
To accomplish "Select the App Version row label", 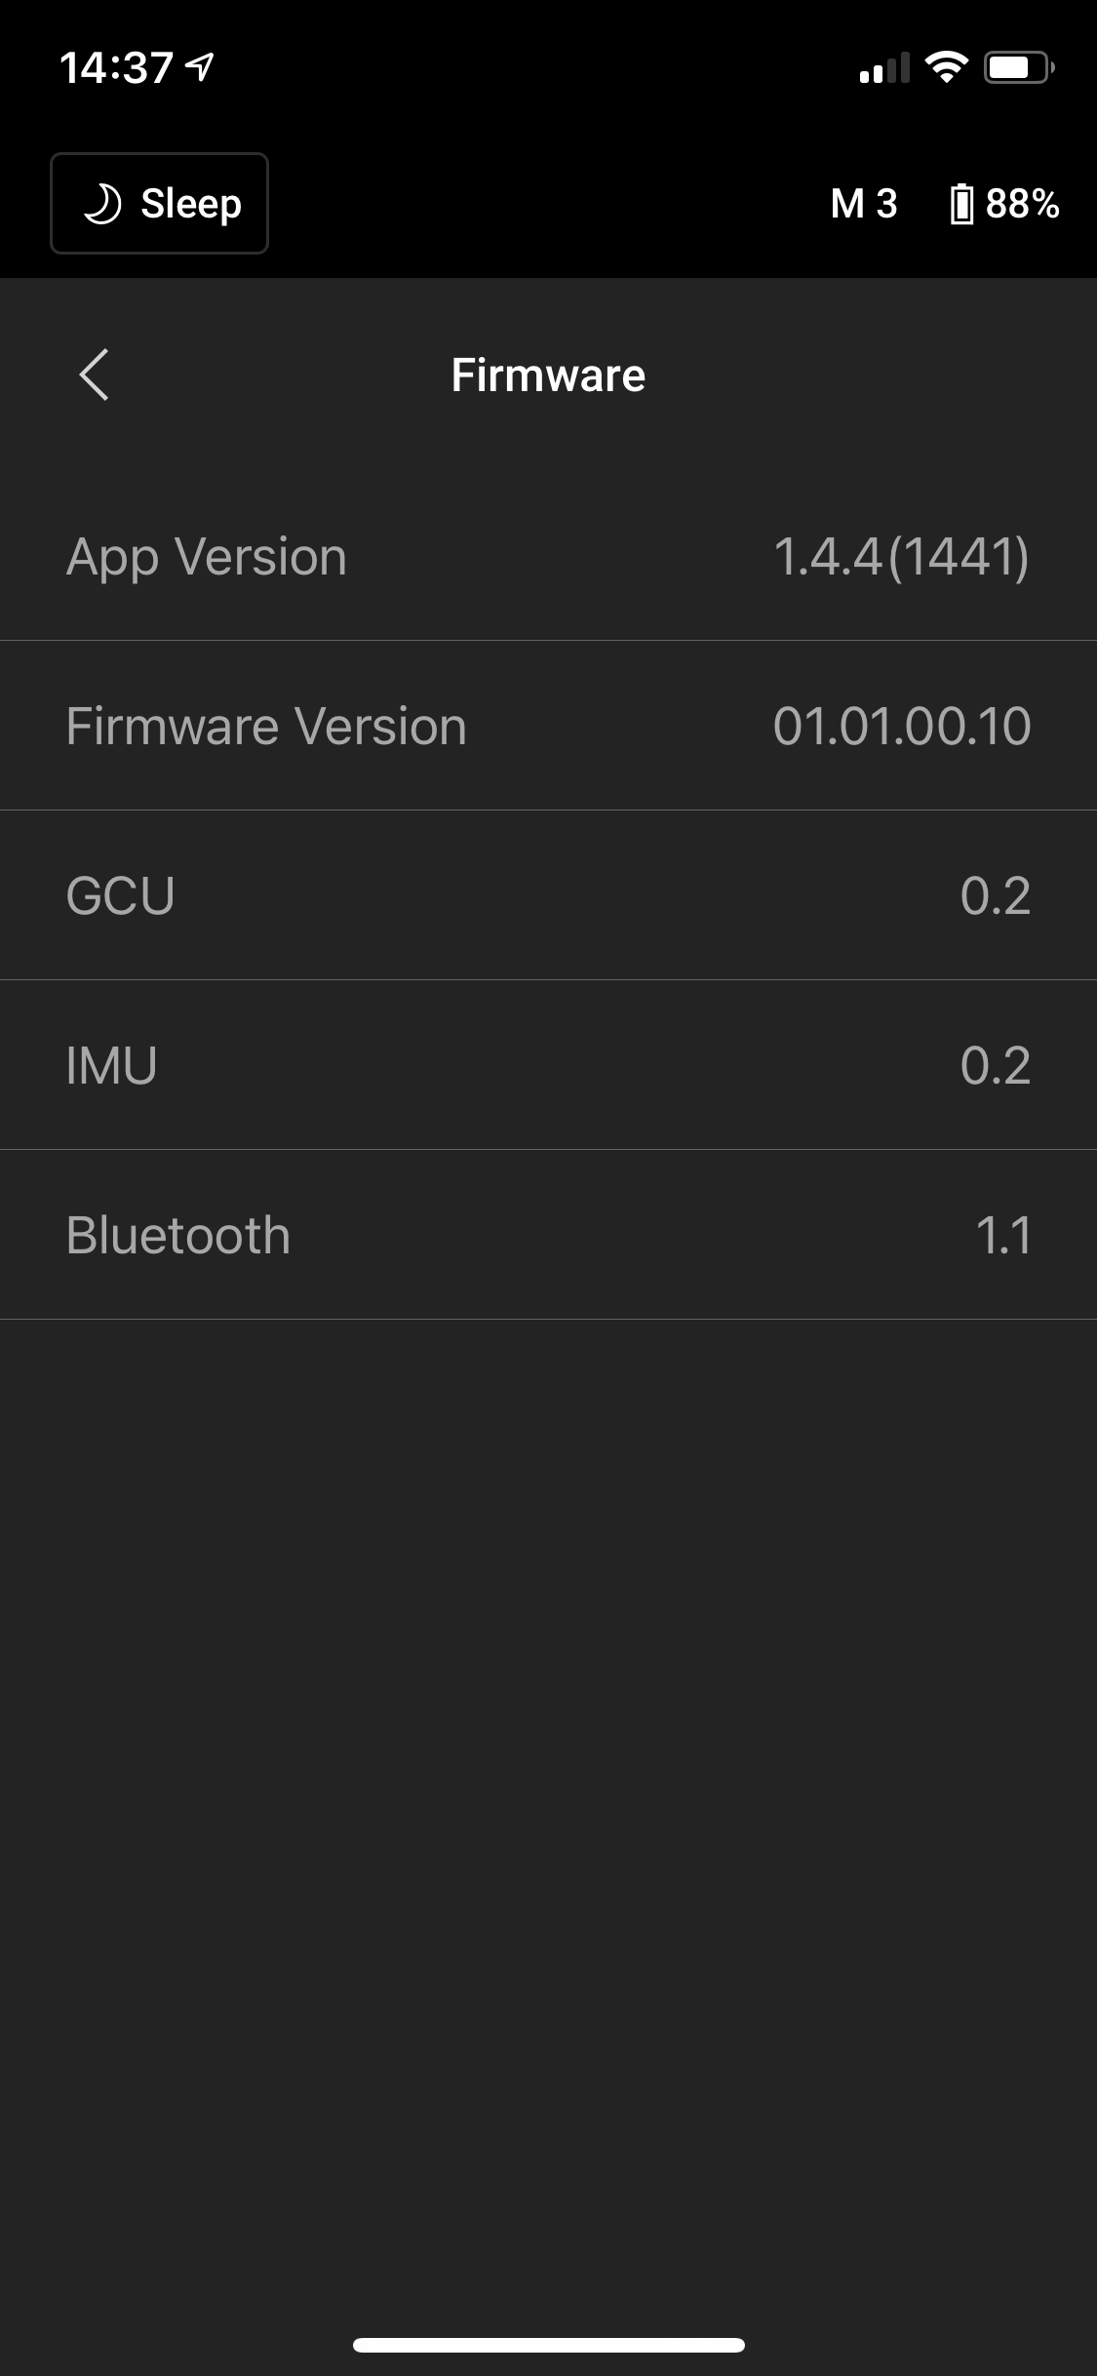I will coord(207,557).
